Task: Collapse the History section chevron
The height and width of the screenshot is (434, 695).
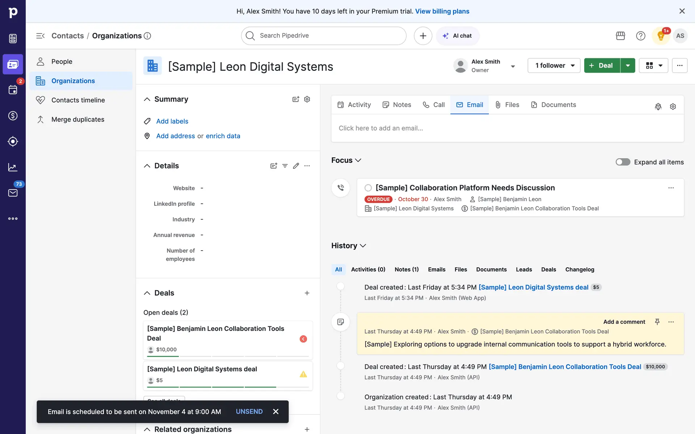Action: [x=363, y=246]
